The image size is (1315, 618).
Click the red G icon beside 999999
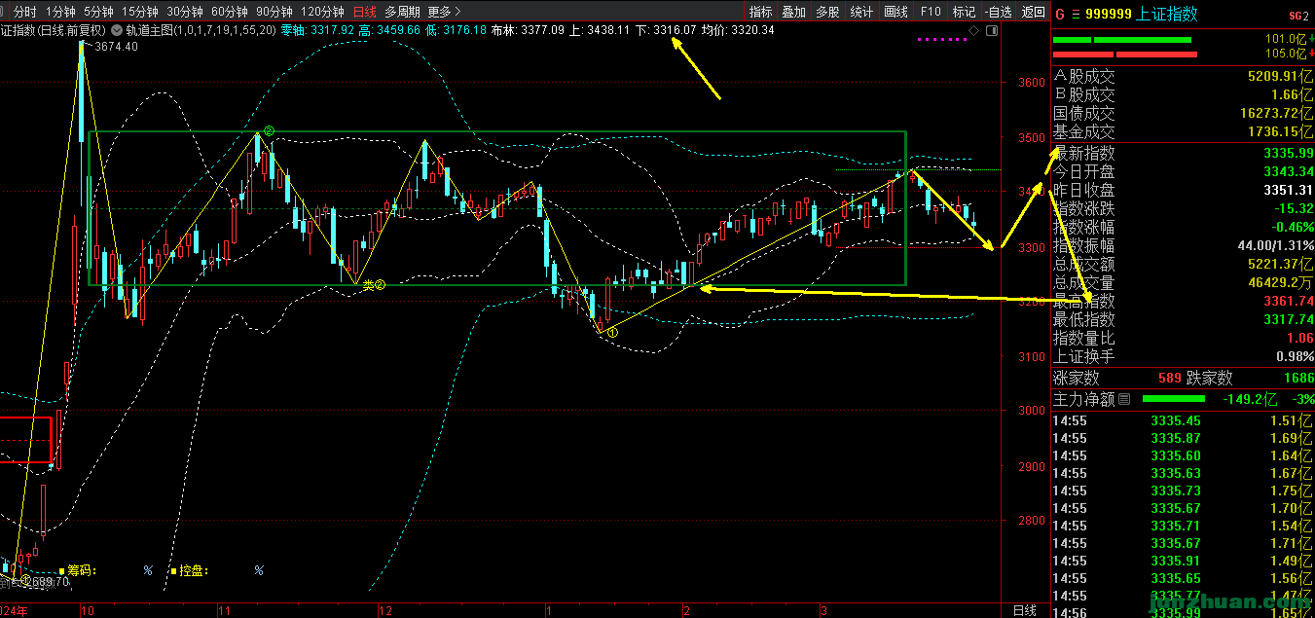(1060, 15)
